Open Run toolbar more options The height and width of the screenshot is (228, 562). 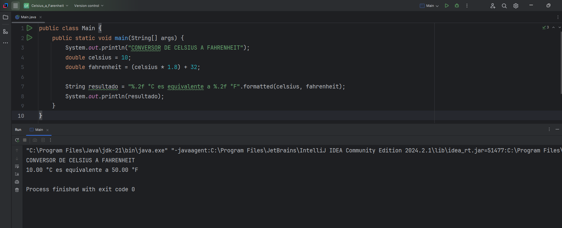point(50,140)
